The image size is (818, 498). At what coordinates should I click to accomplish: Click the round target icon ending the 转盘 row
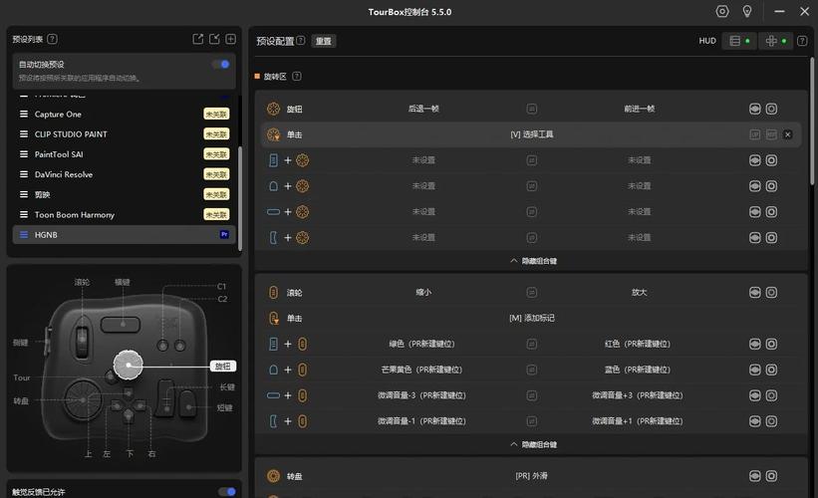tap(771, 476)
